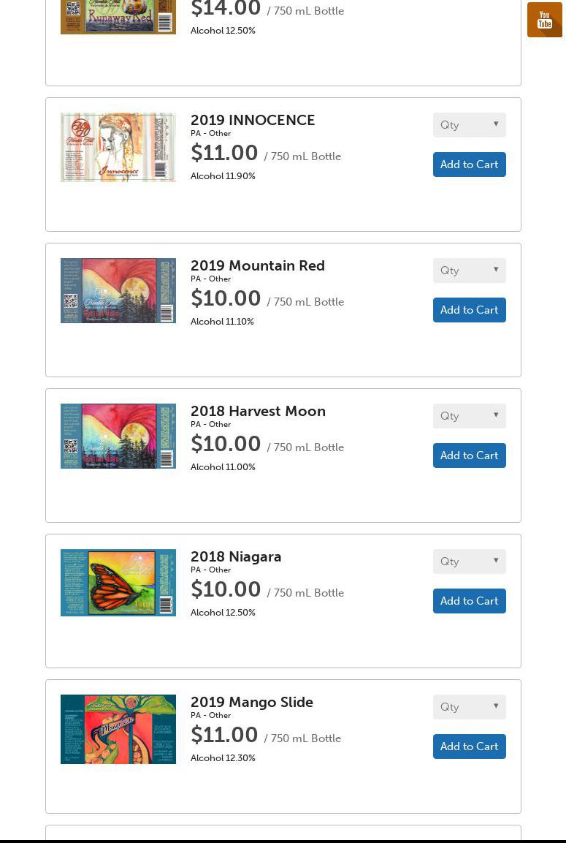566x843 pixels.
Task: Add 2019 Mango Slide to cart
Action: (469, 746)
